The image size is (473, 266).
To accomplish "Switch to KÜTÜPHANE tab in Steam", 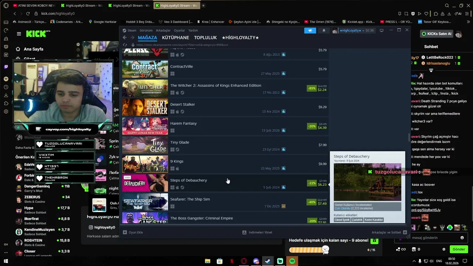I will click(x=176, y=38).
